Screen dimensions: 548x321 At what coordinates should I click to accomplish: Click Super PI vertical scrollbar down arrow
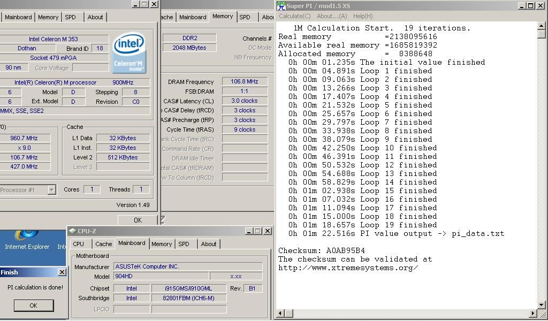click(x=542, y=305)
